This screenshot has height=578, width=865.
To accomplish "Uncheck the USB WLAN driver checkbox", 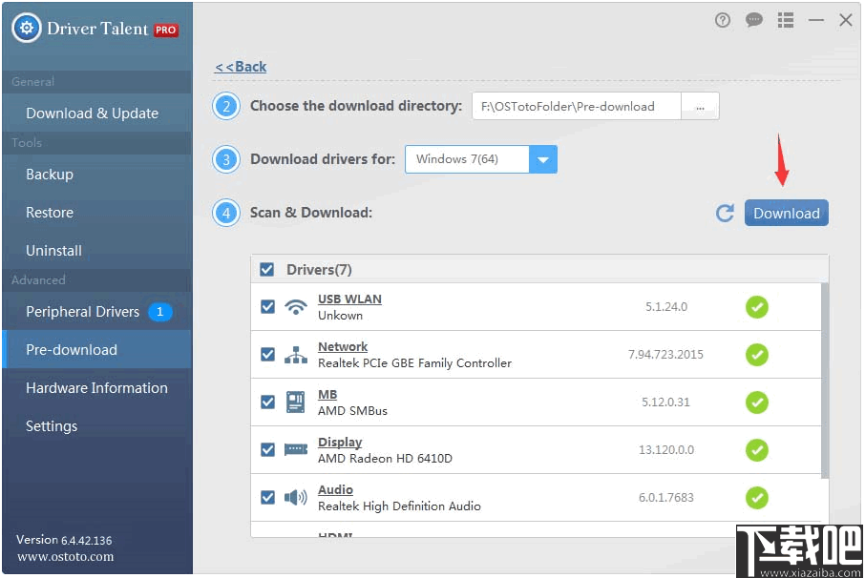I will click(267, 306).
